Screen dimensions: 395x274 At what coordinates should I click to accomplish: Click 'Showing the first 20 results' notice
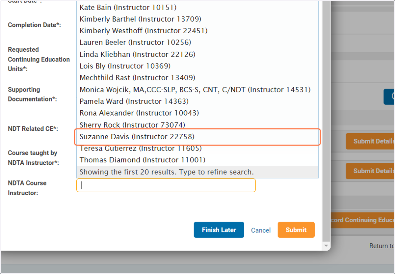(197, 172)
